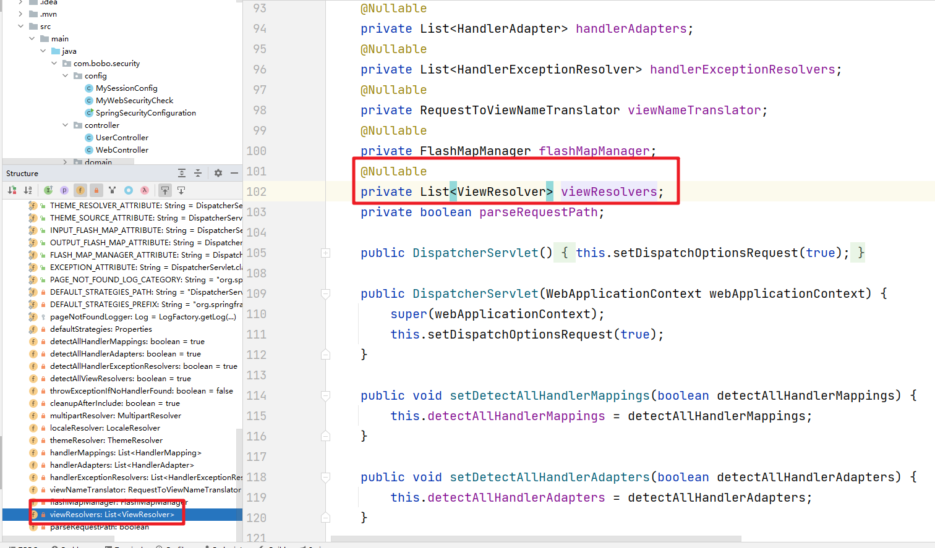Collapse the com.bobo.security package
Viewport: 935px width, 548px height.
click(x=54, y=63)
